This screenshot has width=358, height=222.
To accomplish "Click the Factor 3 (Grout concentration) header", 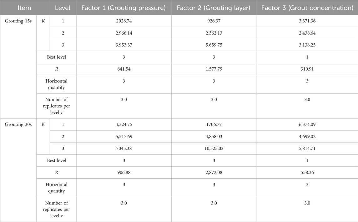I will (307, 8).
